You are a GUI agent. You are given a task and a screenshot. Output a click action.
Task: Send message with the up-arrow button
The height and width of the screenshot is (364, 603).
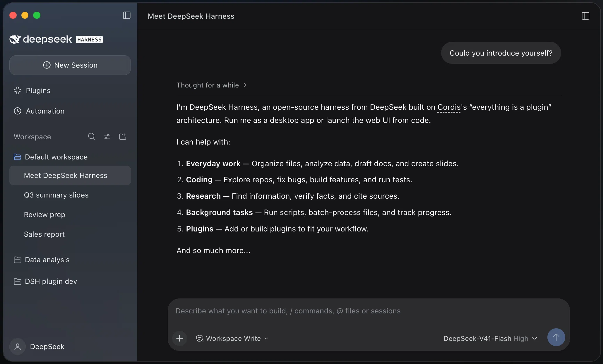pos(556,337)
